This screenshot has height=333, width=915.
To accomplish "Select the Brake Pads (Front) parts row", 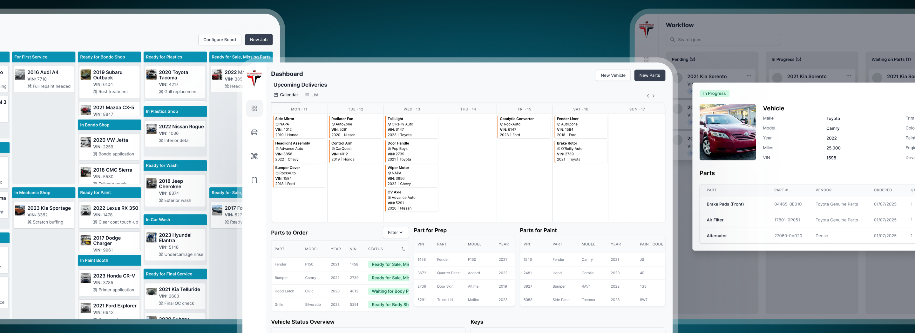I will pos(807,204).
